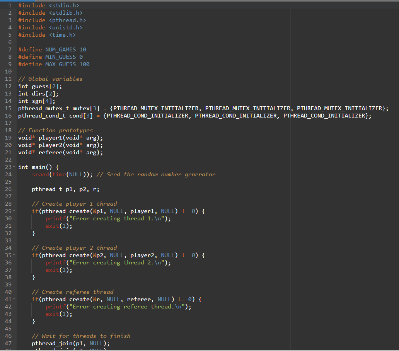Click the pthread_create call for &p1
The width and height of the screenshot is (399, 351).
click(110, 211)
